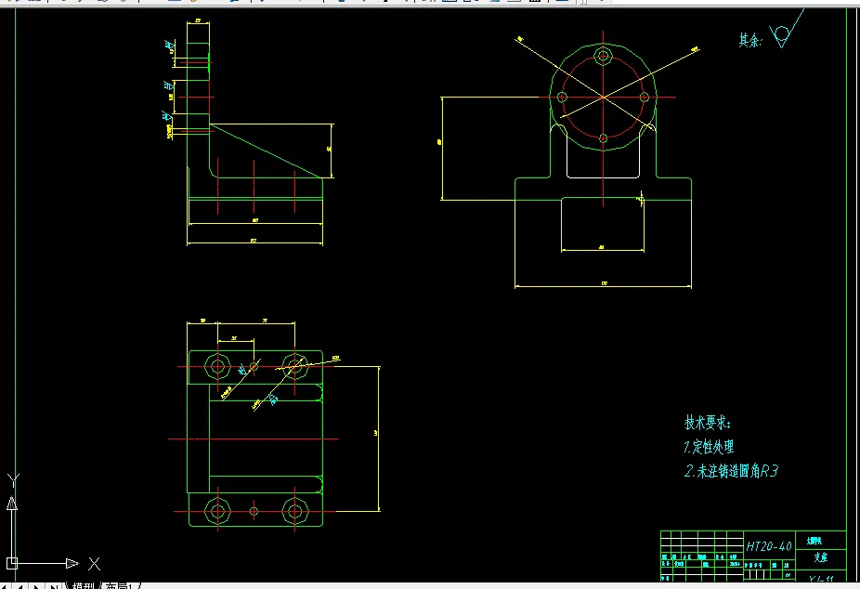The width and height of the screenshot is (860, 589).
Task: Select the 技术要求: heading text
Action: pos(708,423)
